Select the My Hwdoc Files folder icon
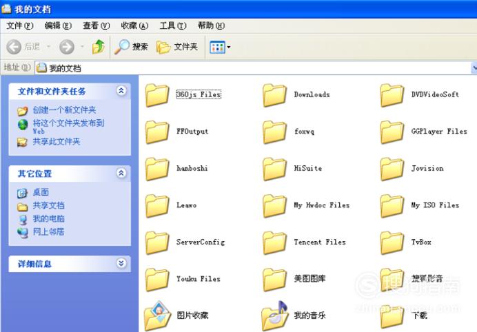Screen dimensions: 477x332 tap(274, 206)
